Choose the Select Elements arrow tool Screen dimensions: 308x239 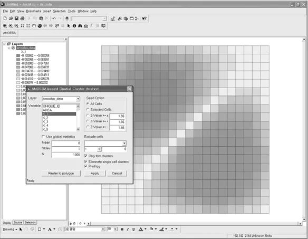(69, 26)
